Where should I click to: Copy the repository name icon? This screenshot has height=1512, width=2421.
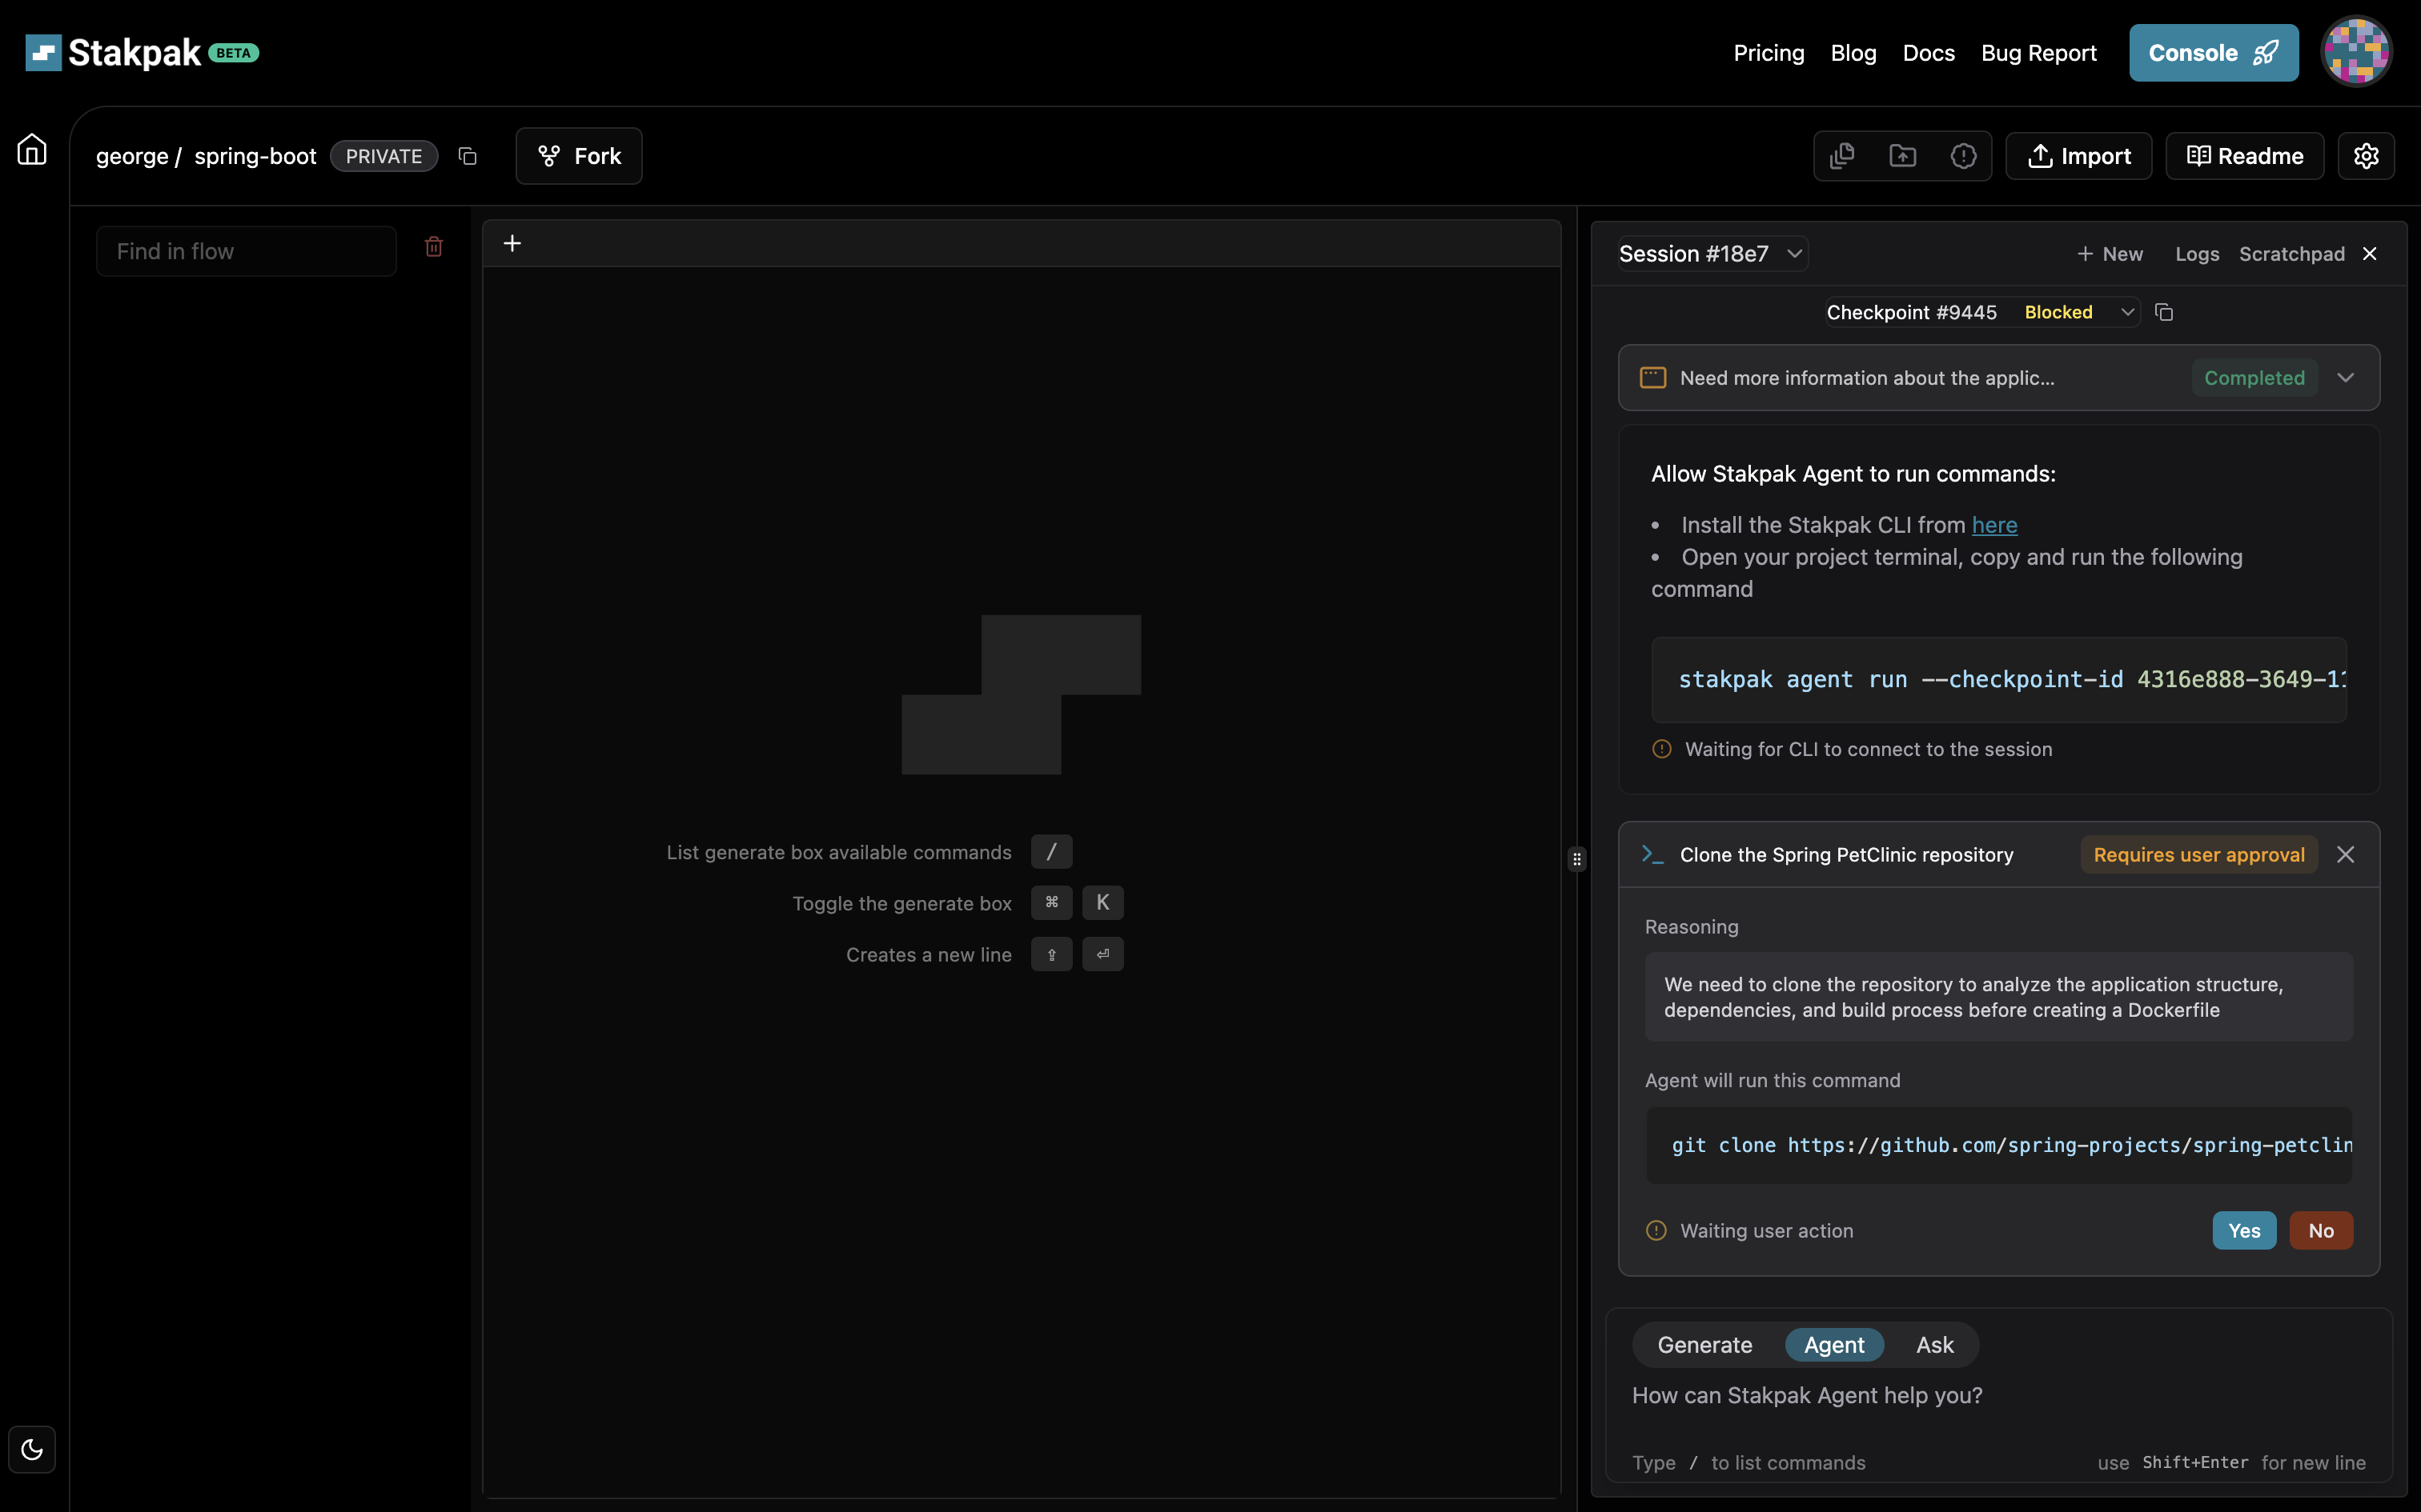[468, 156]
